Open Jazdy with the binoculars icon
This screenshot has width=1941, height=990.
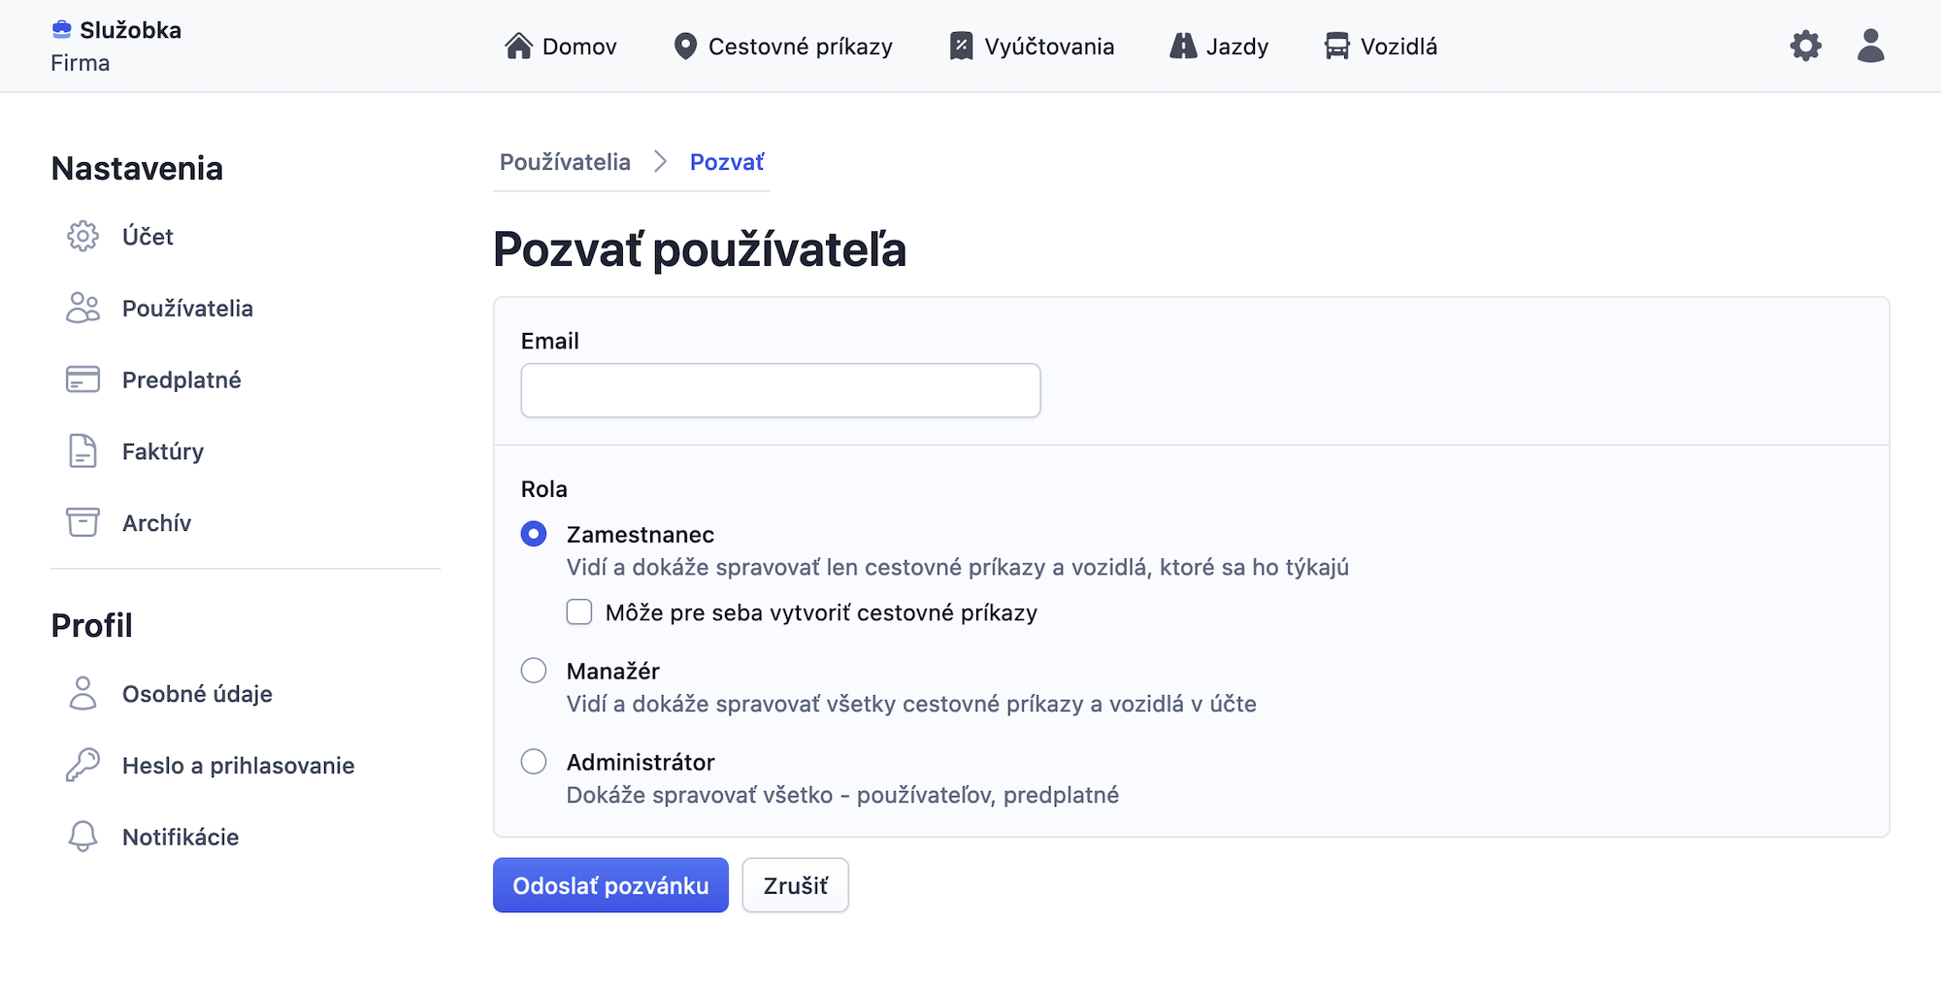click(1185, 46)
